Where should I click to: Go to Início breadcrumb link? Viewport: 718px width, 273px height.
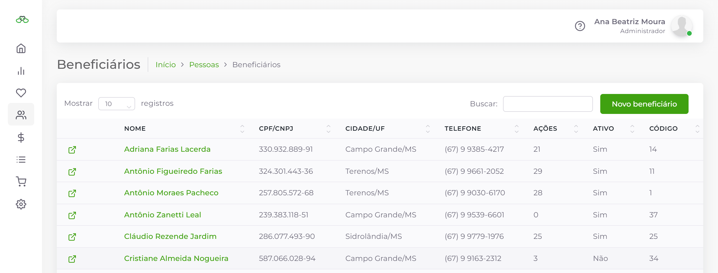coord(166,65)
